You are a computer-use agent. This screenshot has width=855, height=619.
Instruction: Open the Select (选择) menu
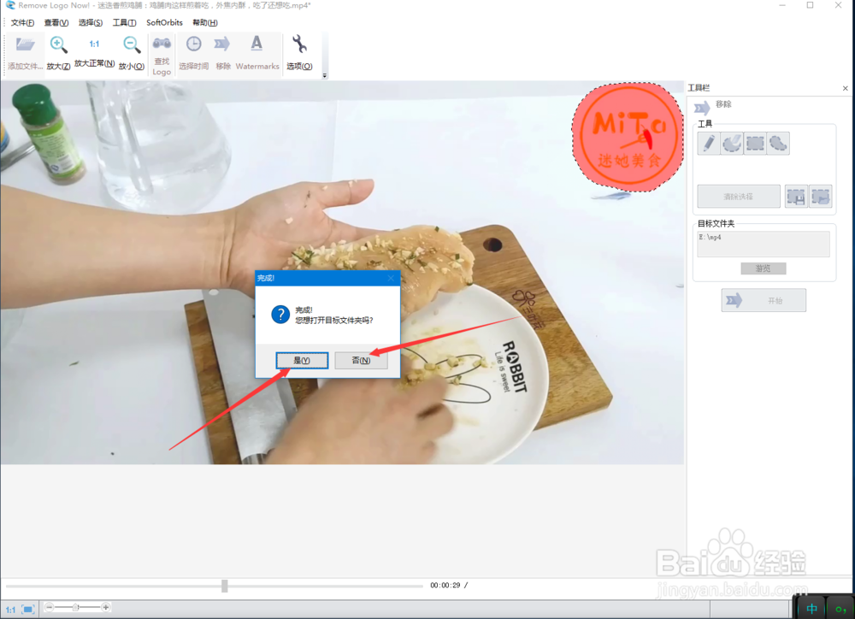[90, 22]
